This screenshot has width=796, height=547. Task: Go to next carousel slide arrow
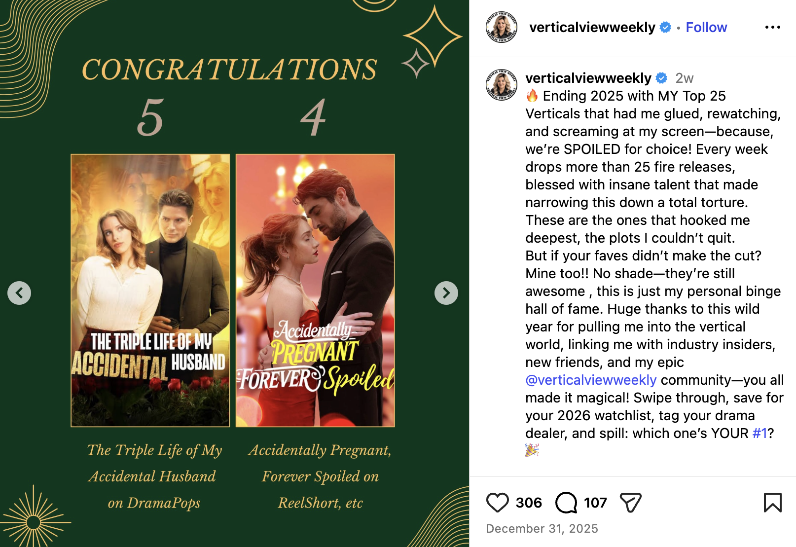(x=446, y=293)
